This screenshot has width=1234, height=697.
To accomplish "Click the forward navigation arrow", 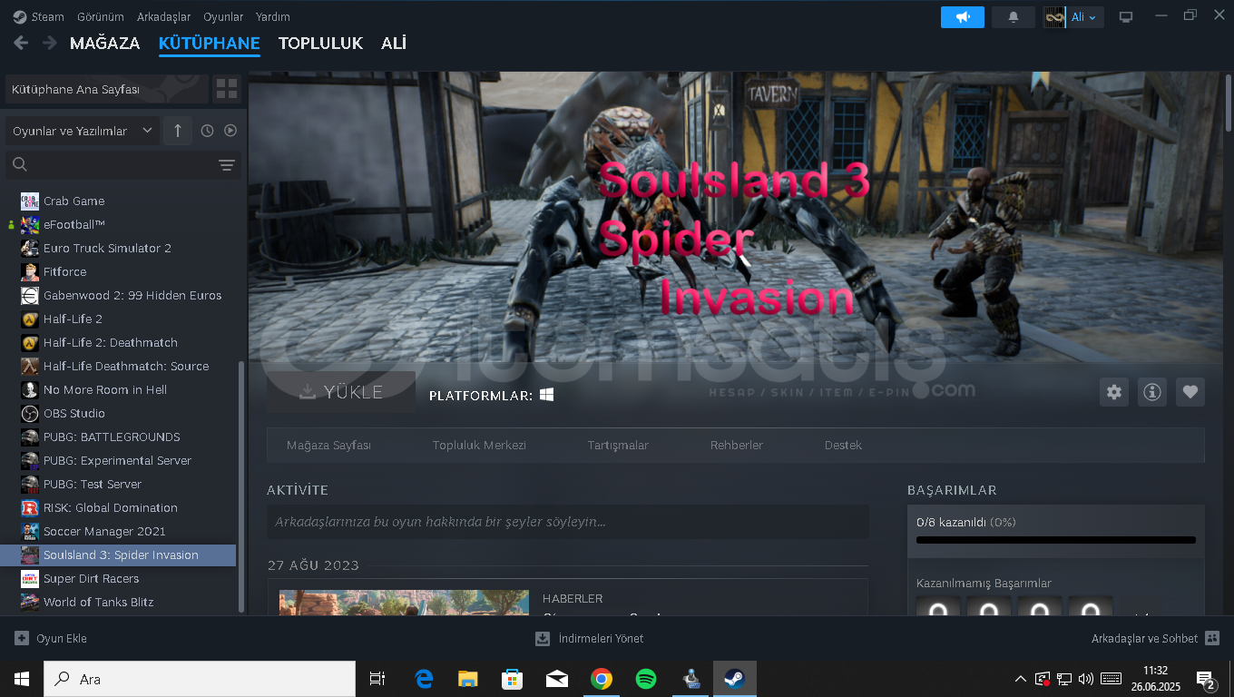I will (49, 43).
